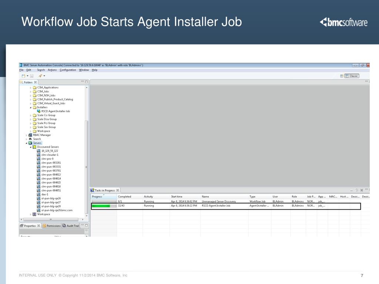Screen dimensions: 379x284
Task: Open the Search menu
Action: coord(41,70)
